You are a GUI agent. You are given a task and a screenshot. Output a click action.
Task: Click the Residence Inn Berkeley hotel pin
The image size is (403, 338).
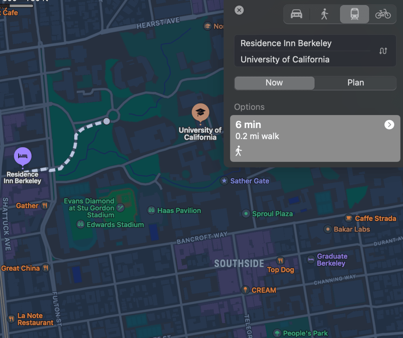click(x=23, y=156)
